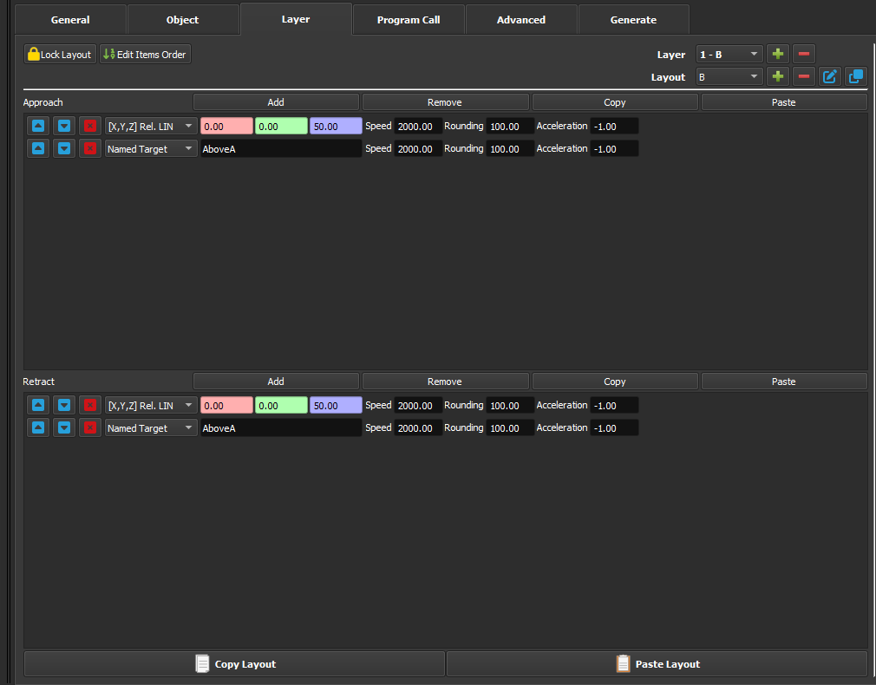Viewport: 876px width, 685px height.
Task: Click the green plus icon beside Layer dropdown
Action: pos(778,55)
